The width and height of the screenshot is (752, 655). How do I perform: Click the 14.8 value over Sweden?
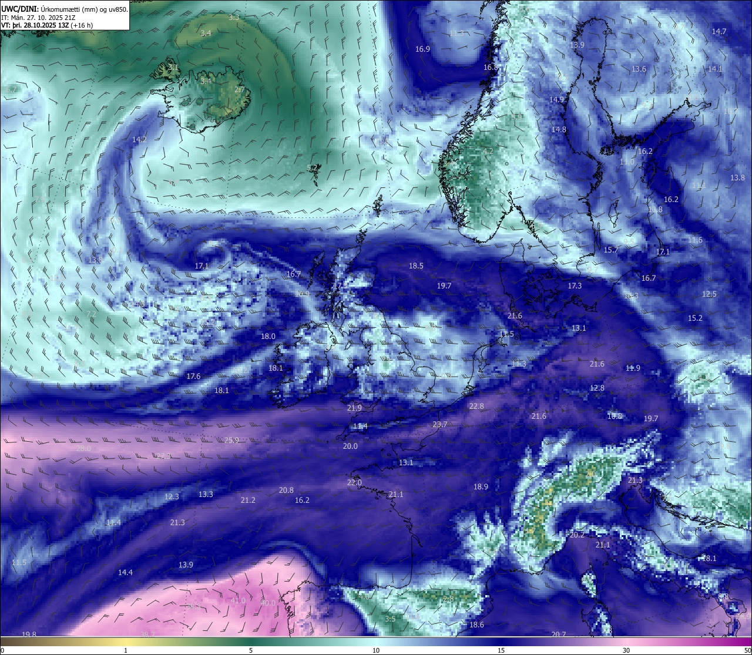[559, 130]
